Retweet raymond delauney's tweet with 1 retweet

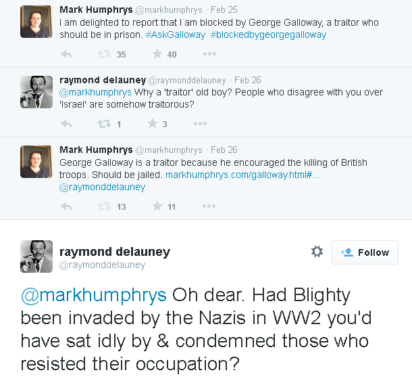pos(105,124)
